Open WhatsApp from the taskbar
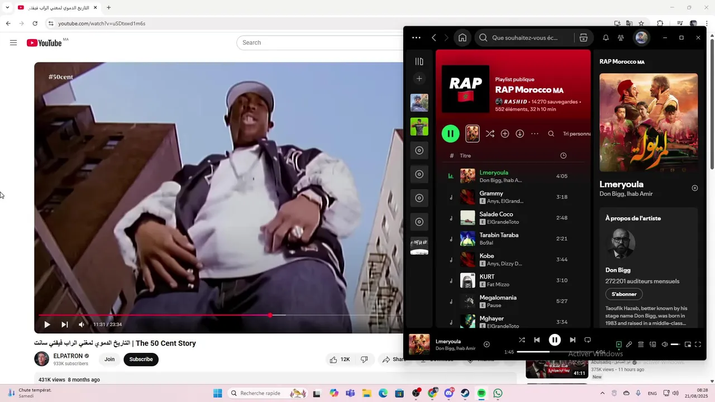The width and height of the screenshot is (715, 402). point(498,393)
